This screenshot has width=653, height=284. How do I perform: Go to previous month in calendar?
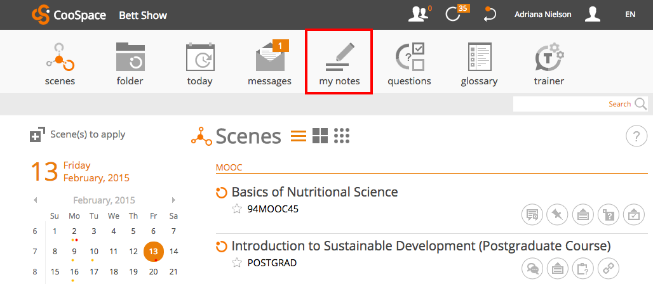click(x=36, y=200)
